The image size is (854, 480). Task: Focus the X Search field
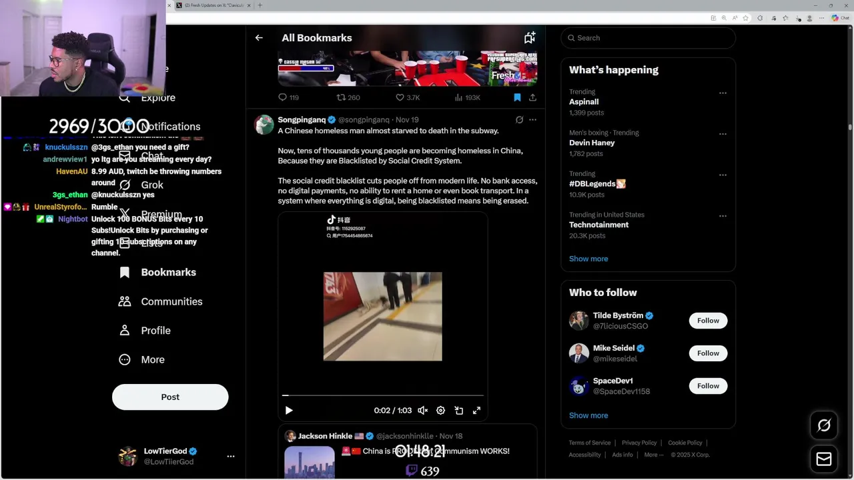648,38
